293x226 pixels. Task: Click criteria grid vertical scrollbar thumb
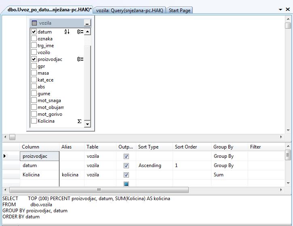coord(288,155)
